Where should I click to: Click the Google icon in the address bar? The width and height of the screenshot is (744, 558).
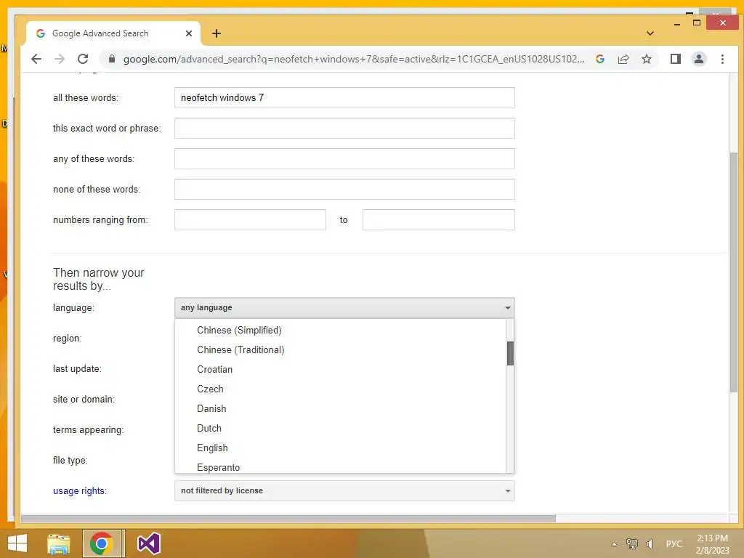point(600,59)
